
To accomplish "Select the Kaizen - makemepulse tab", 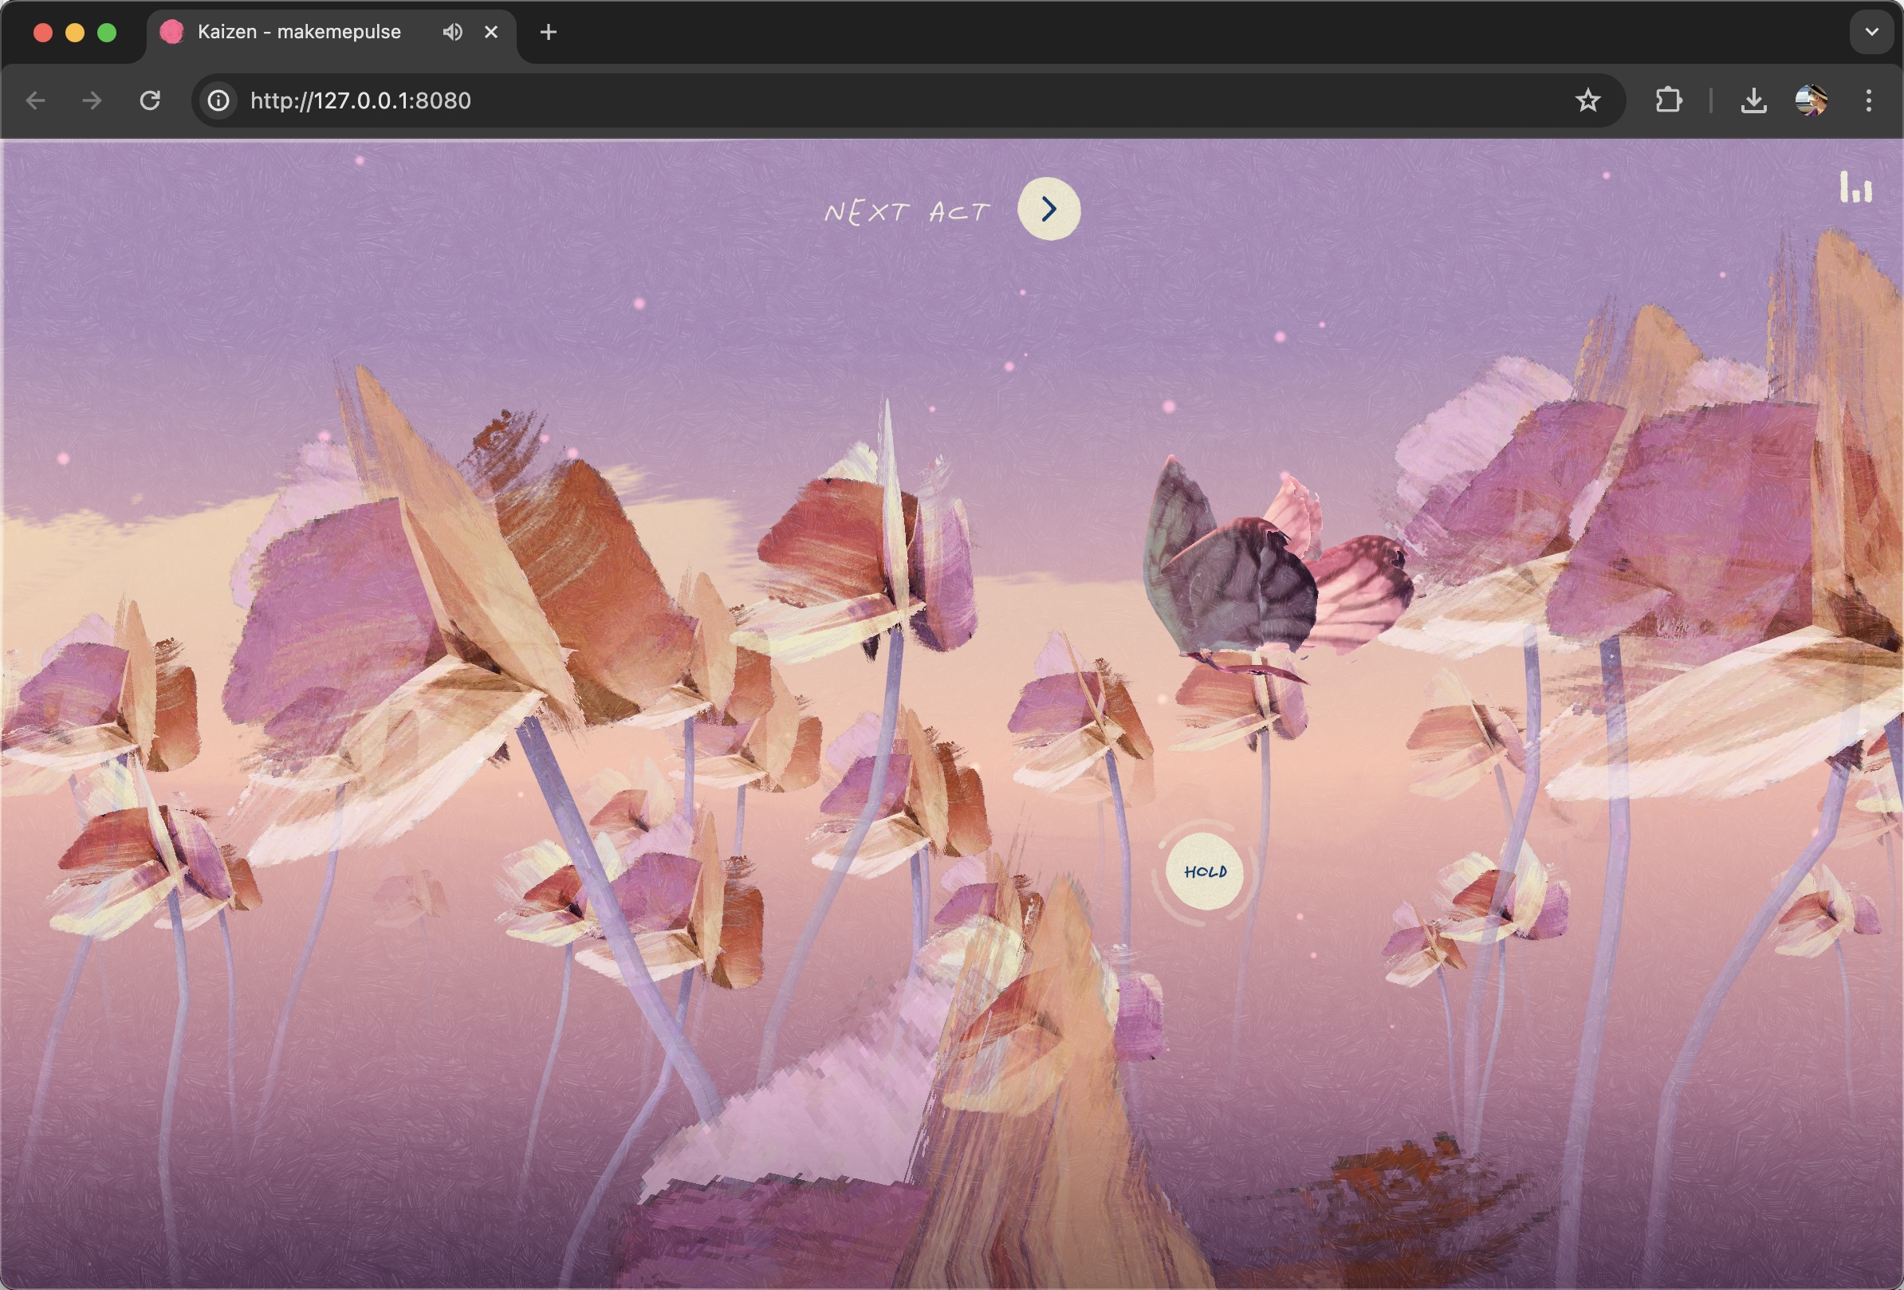I will pos(299,32).
